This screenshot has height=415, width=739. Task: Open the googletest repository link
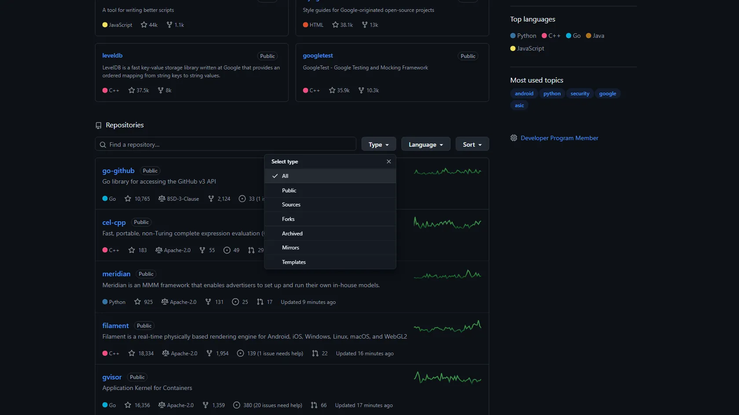tap(318, 55)
